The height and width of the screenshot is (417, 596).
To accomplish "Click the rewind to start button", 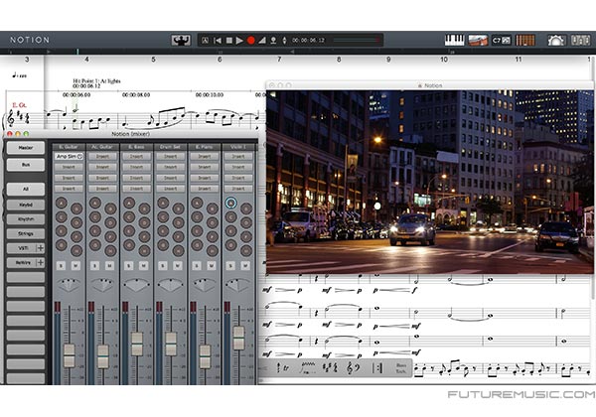I will click(x=218, y=41).
